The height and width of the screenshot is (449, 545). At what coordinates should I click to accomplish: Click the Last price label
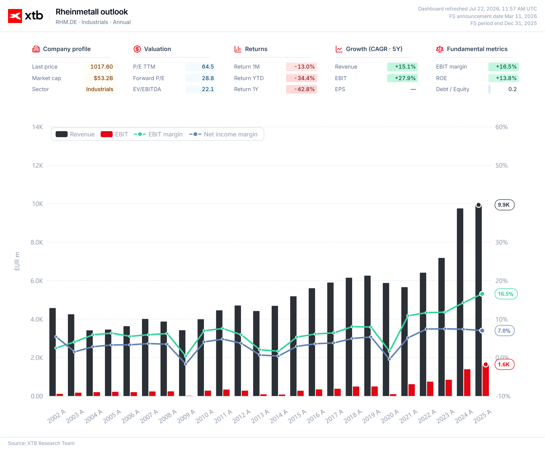45,67
